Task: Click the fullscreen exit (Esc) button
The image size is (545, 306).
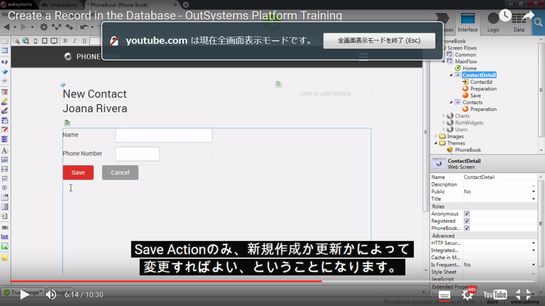Action: click(379, 40)
